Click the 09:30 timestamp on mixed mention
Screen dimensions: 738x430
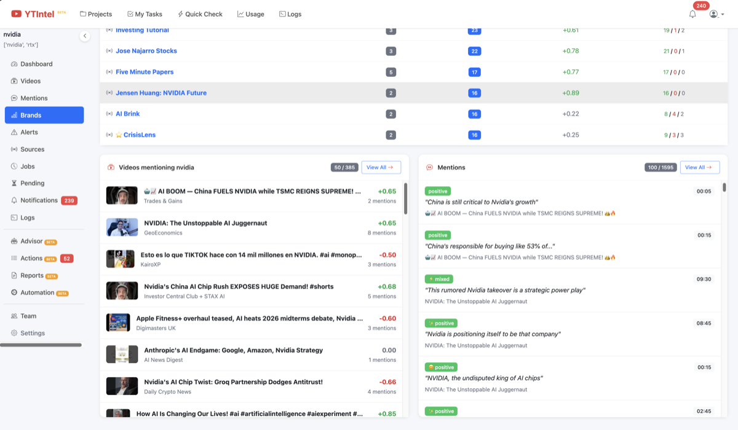704,279
